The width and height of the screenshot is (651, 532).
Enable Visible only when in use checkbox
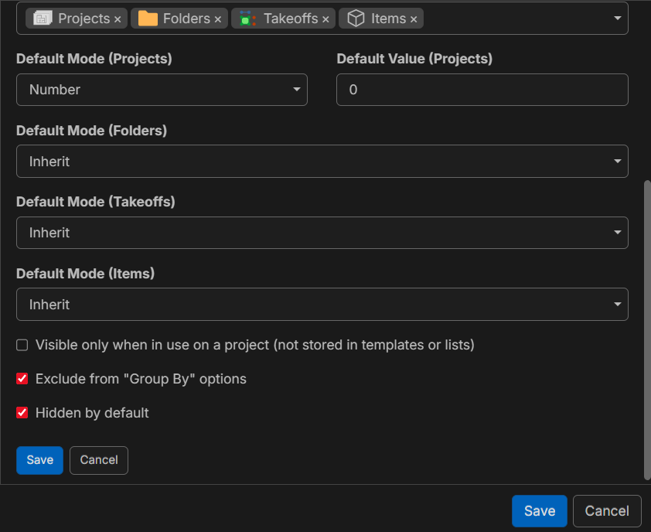tap(22, 345)
